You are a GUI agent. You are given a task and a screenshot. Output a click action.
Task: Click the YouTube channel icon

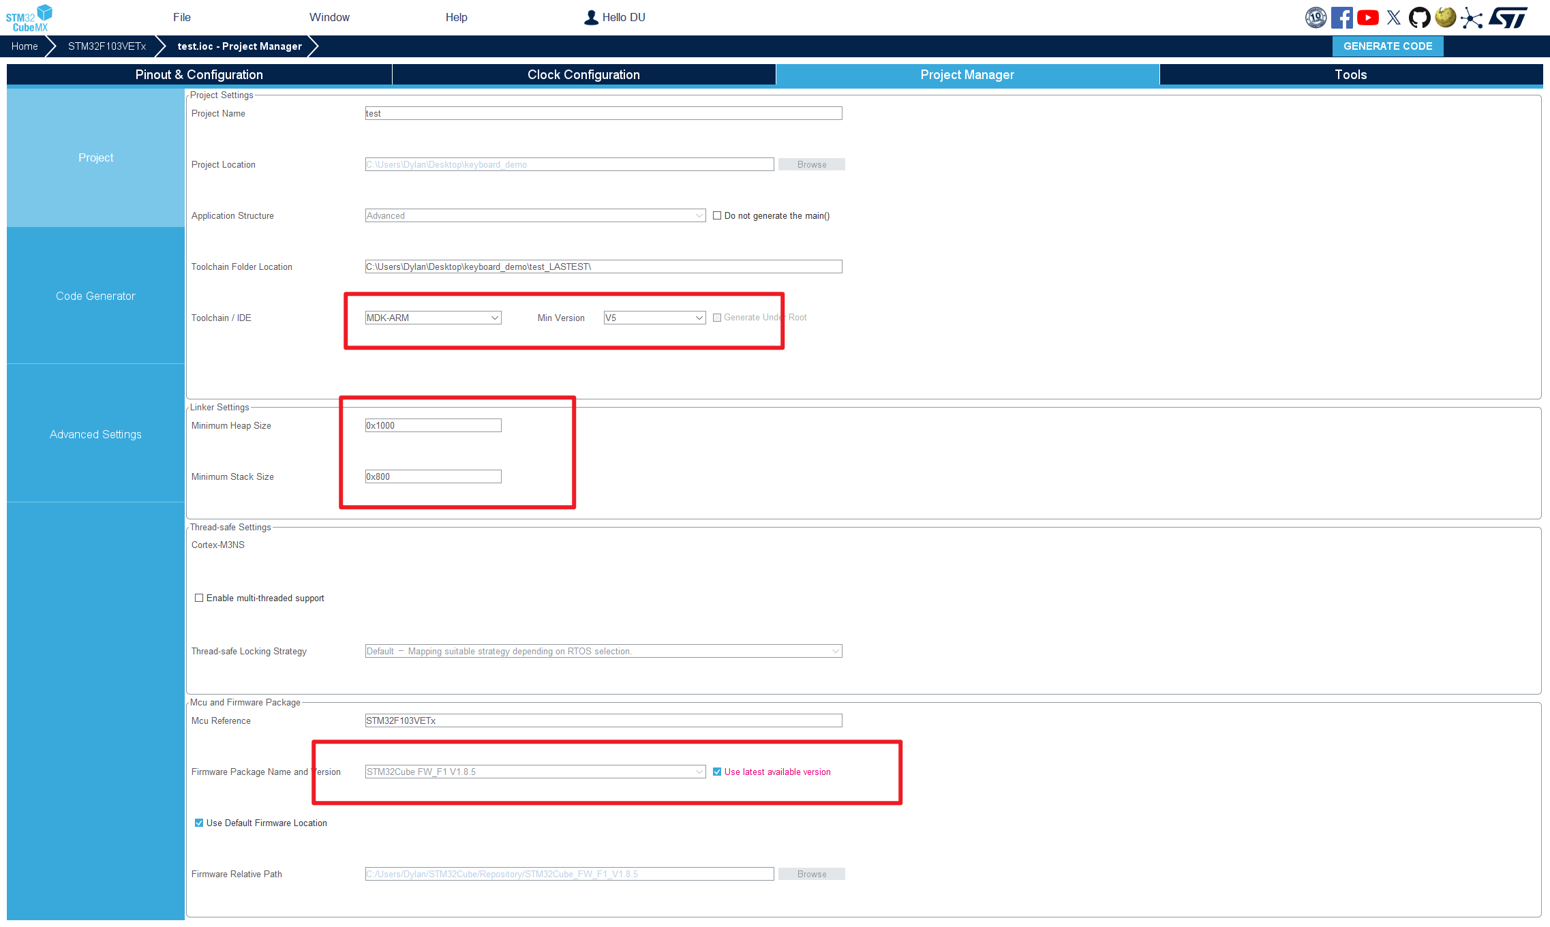tap(1368, 17)
